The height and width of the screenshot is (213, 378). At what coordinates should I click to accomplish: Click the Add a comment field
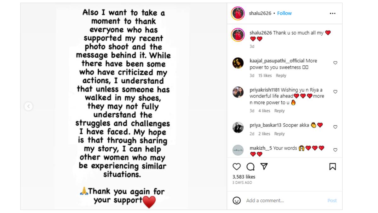[283, 200]
